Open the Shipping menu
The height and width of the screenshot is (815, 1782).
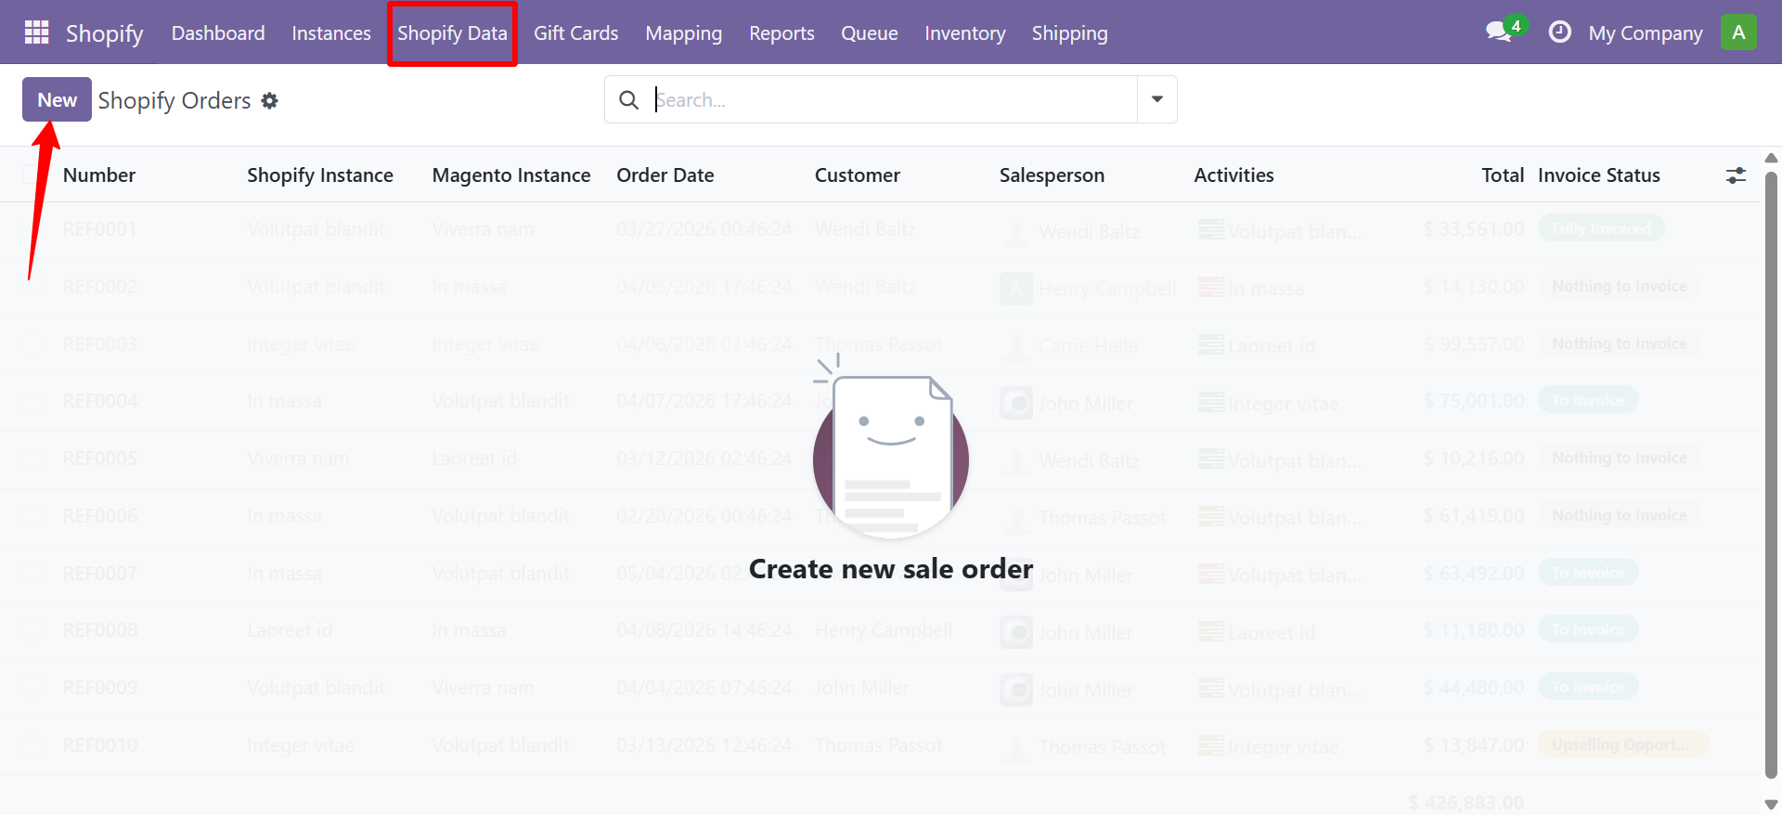pos(1070,33)
